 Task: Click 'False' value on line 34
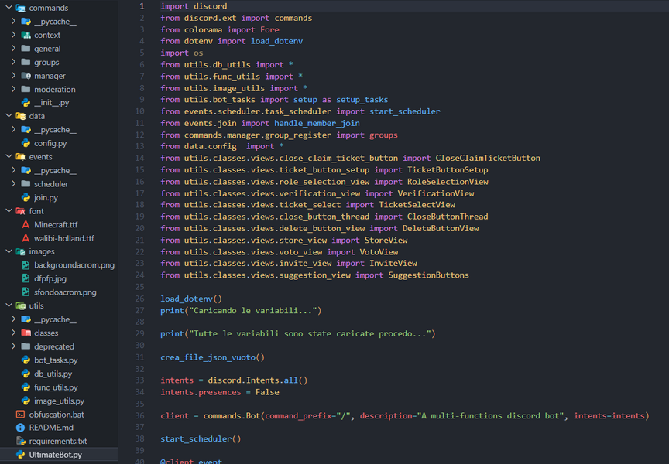click(267, 392)
